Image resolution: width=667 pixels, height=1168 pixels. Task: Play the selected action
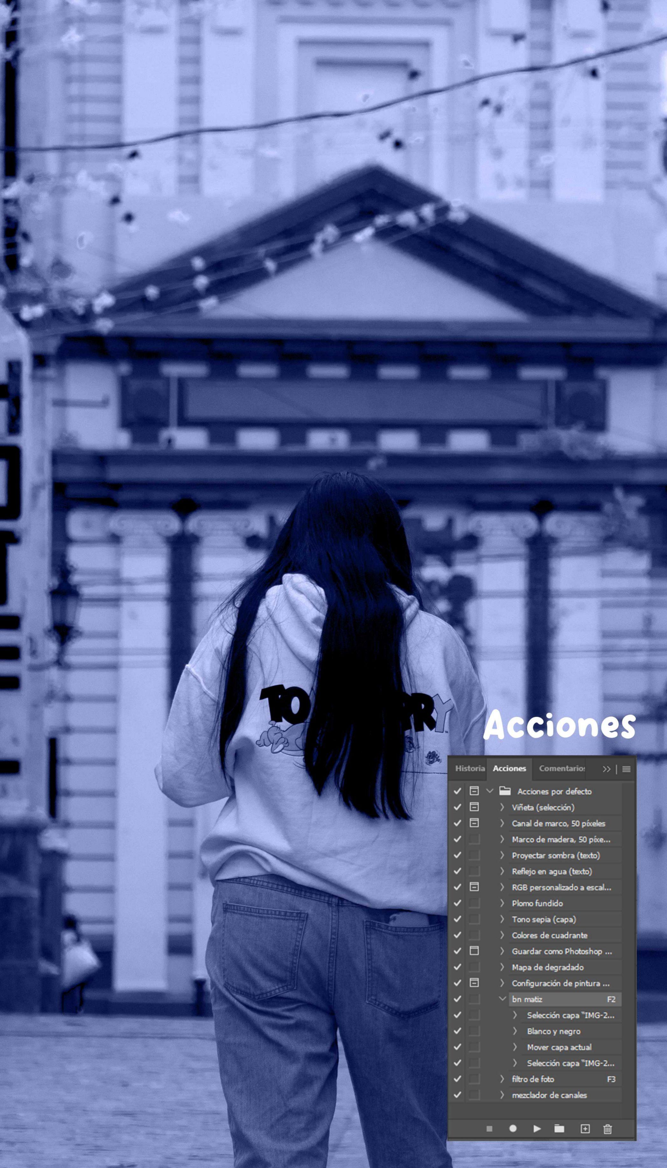click(x=537, y=1129)
